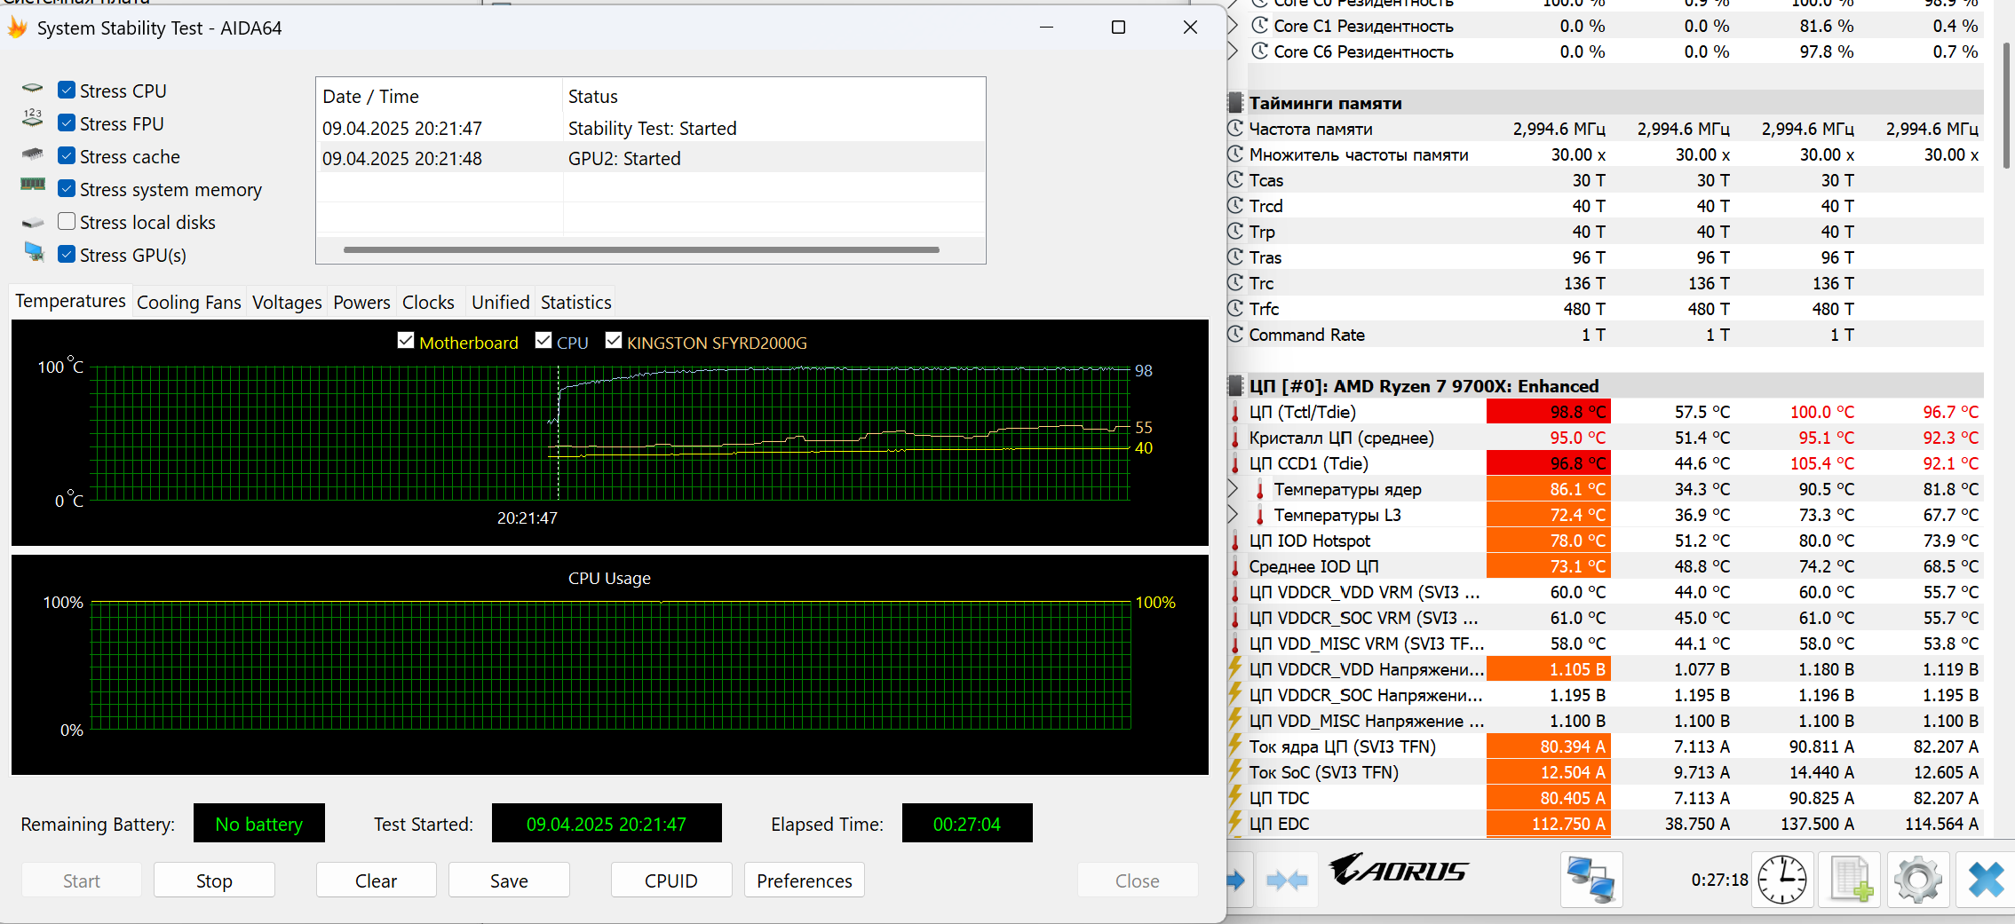
Task: Toggle Stress system memory checkbox
Action: 66,188
